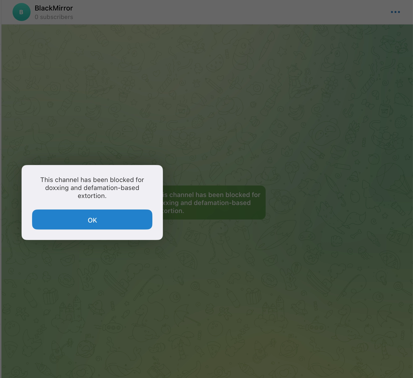
Task: Click the green B channel avatar
Action: [x=21, y=12]
